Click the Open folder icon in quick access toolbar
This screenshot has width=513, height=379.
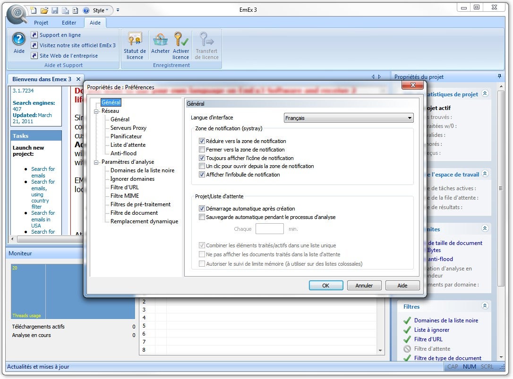click(44, 10)
